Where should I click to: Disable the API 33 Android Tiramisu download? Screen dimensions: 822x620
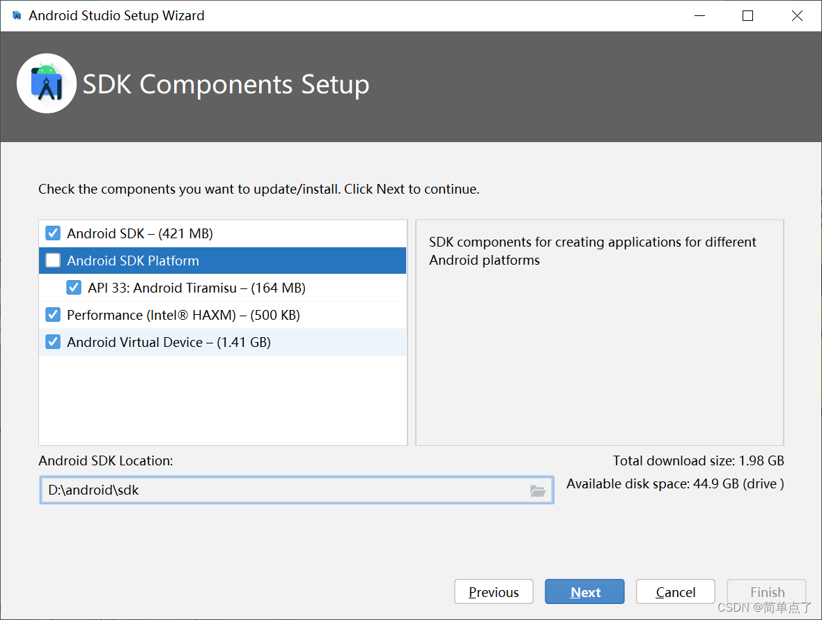(73, 287)
